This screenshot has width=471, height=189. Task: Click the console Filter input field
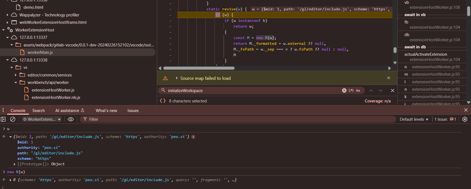(x=238, y=119)
